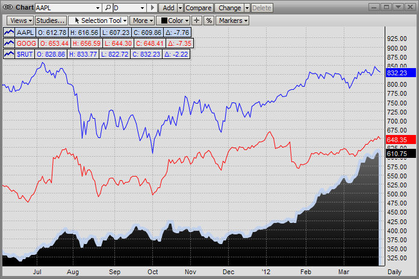Click $RUT close value C: 832.23
Image resolution: width=419 pixels, height=279 pixels.
(146, 54)
